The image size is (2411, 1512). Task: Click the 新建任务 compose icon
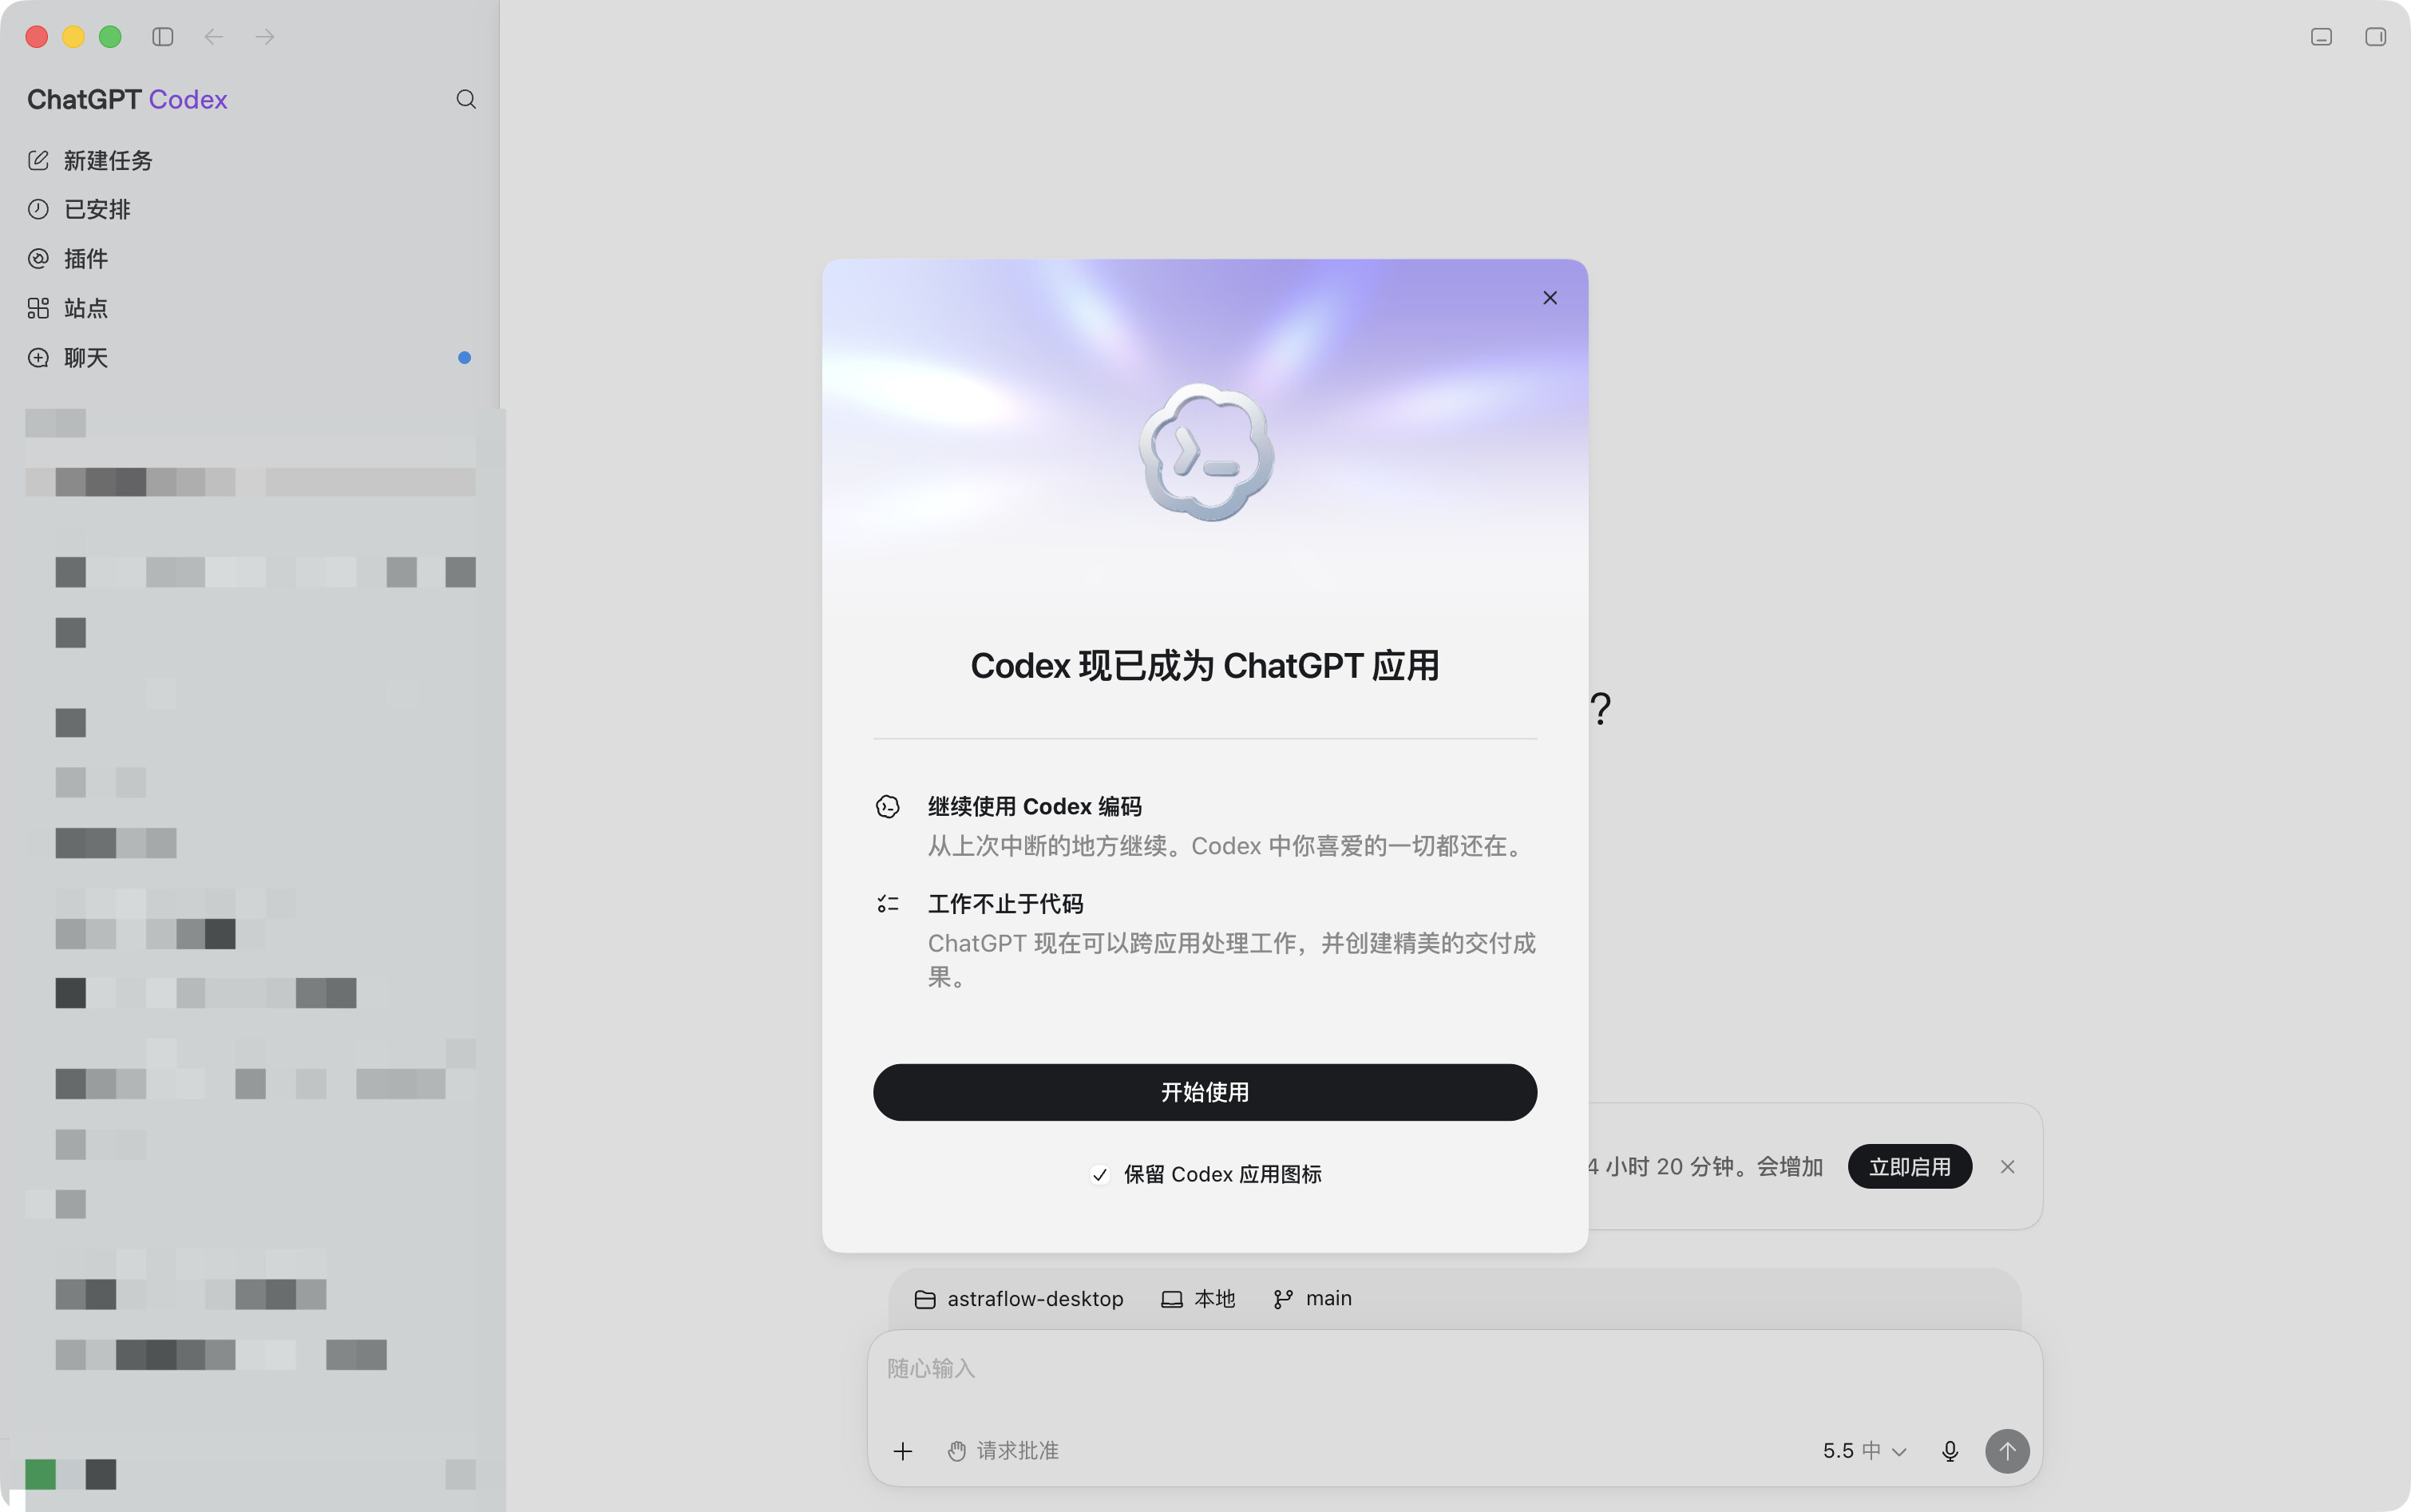click(x=38, y=160)
